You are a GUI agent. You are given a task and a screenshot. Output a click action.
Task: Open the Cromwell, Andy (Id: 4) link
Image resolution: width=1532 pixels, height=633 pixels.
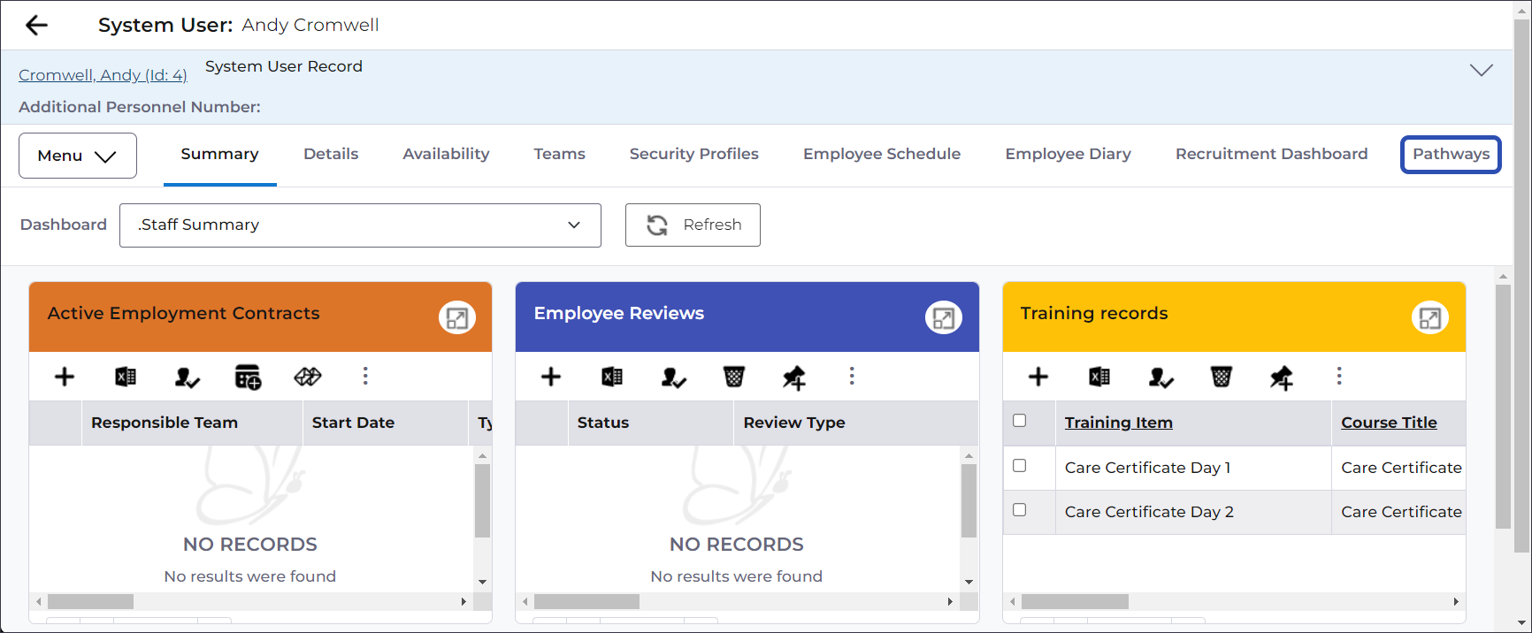[x=103, y=75]
